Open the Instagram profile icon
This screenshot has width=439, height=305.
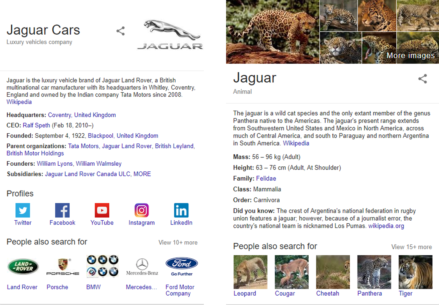point(142,210)
